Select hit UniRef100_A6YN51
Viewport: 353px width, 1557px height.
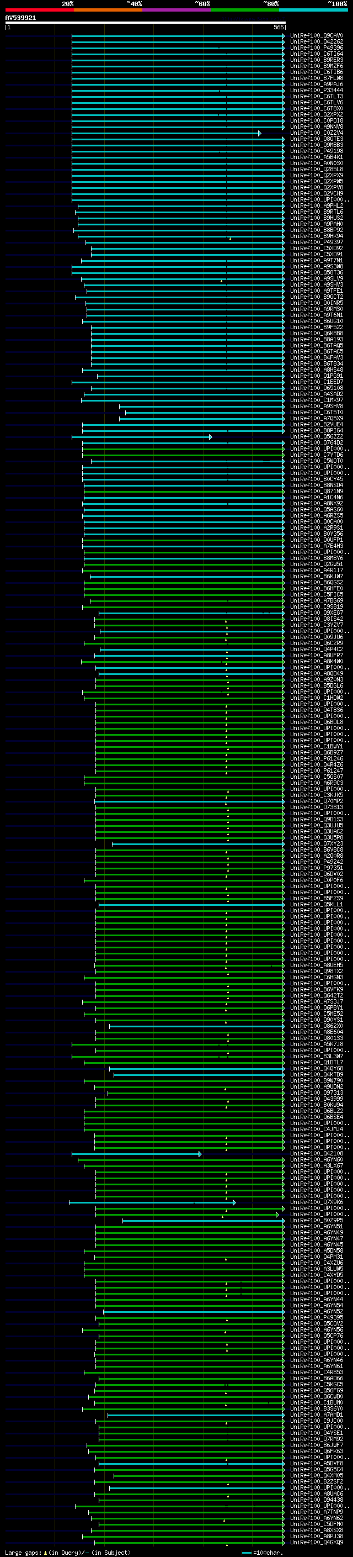click(317, 1226)
